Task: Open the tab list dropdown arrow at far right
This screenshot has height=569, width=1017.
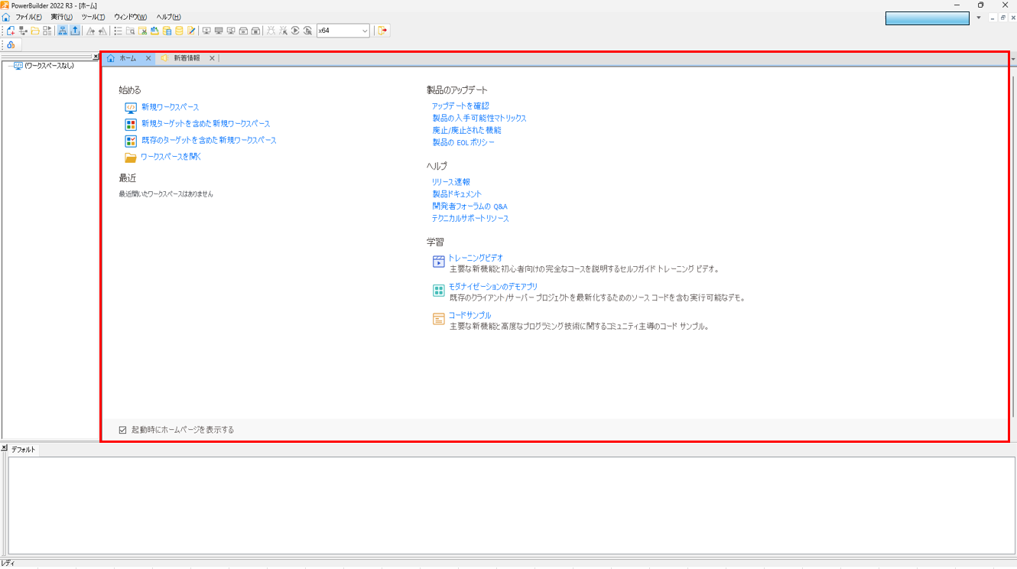Action: pyautogui.click(x=1013, y=59)
